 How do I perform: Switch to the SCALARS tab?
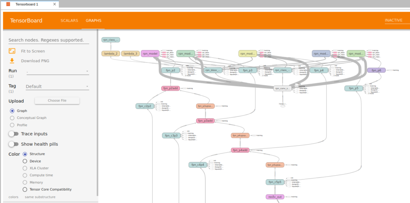69,20
